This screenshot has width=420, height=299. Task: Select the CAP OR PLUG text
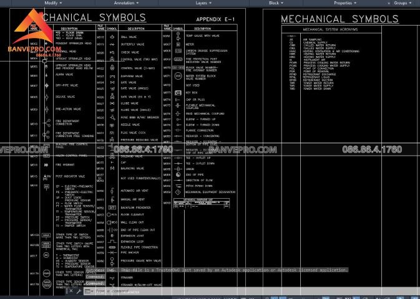tap(195, 100)
